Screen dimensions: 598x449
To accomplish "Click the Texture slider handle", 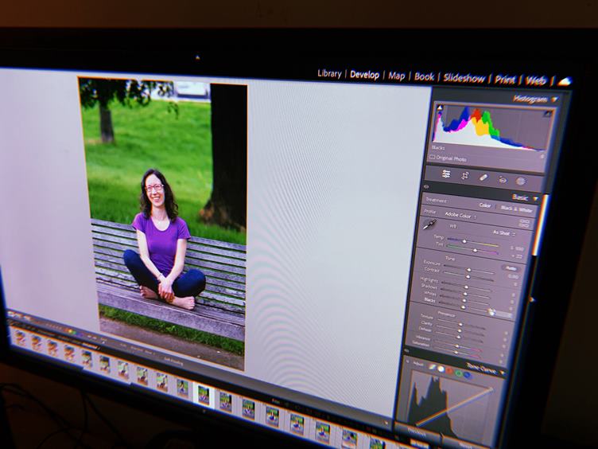I will tap(460, 325).
